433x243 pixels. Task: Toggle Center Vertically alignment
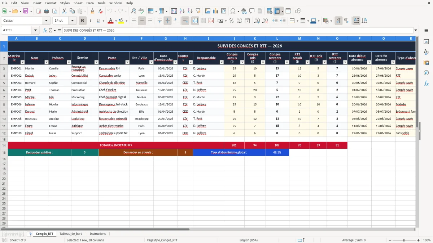click(167, 21)
